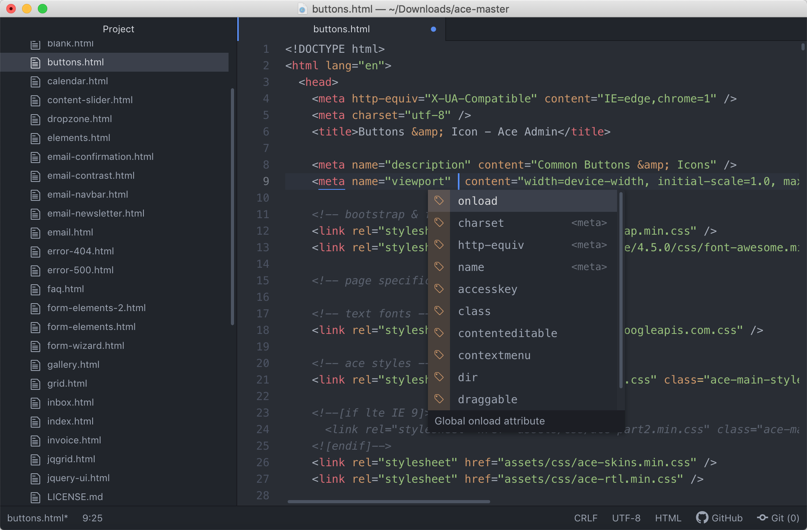Image resolution: width=807 pixels, height=530 pixels.
Task: Click the horizontal scrollbar under the editor
Action: [389, 502]
